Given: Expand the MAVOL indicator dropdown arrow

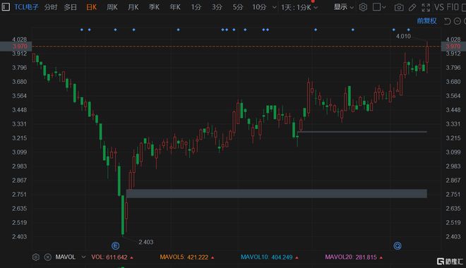Looking at the screenshot, I should tap(83, 257).
